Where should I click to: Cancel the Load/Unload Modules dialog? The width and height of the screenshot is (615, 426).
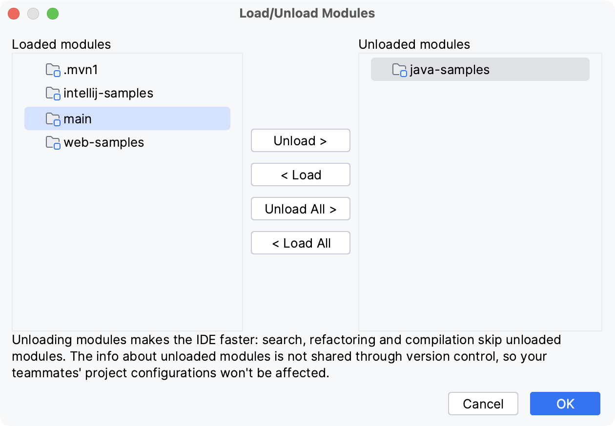pyautogui.click(x=483, y=404)
